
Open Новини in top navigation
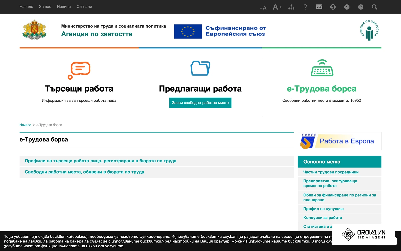(x=64, y=7)
